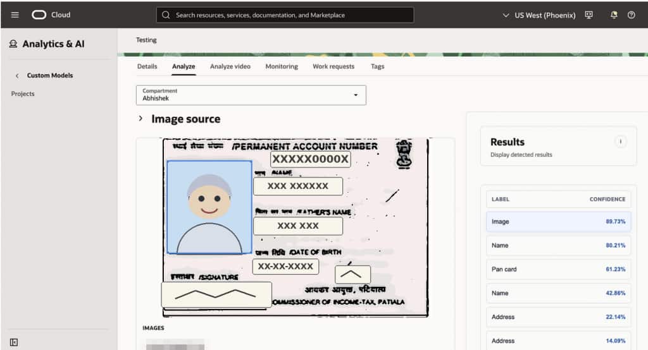Open the Cloud Shell developer tools icon
This screenshot has height=350, width=648.
pos(589,15)
